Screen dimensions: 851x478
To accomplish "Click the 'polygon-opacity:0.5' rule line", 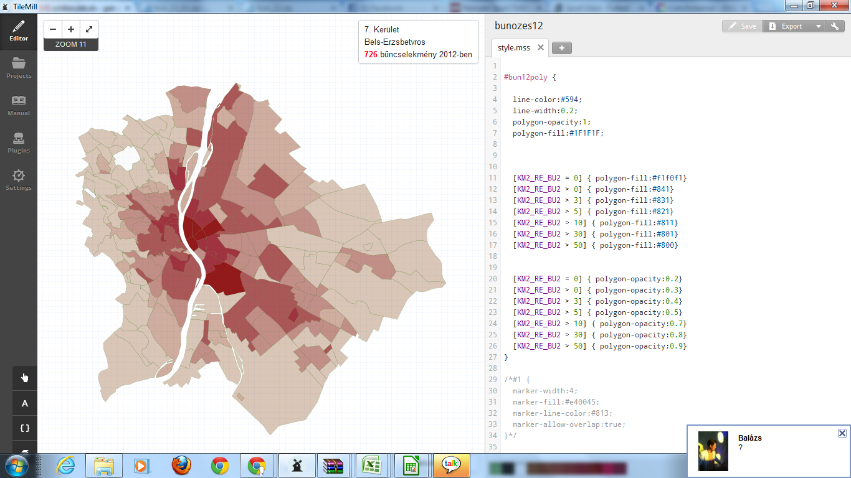I will 597,312.
